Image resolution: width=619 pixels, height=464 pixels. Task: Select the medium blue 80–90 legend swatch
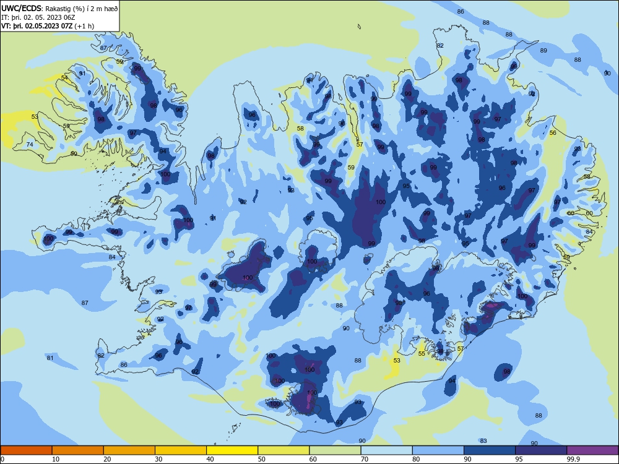[x=438, y=450]
